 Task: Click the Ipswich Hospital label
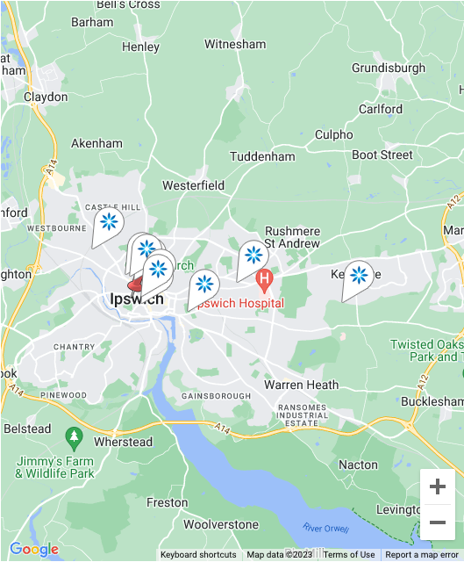click(239, 303)
